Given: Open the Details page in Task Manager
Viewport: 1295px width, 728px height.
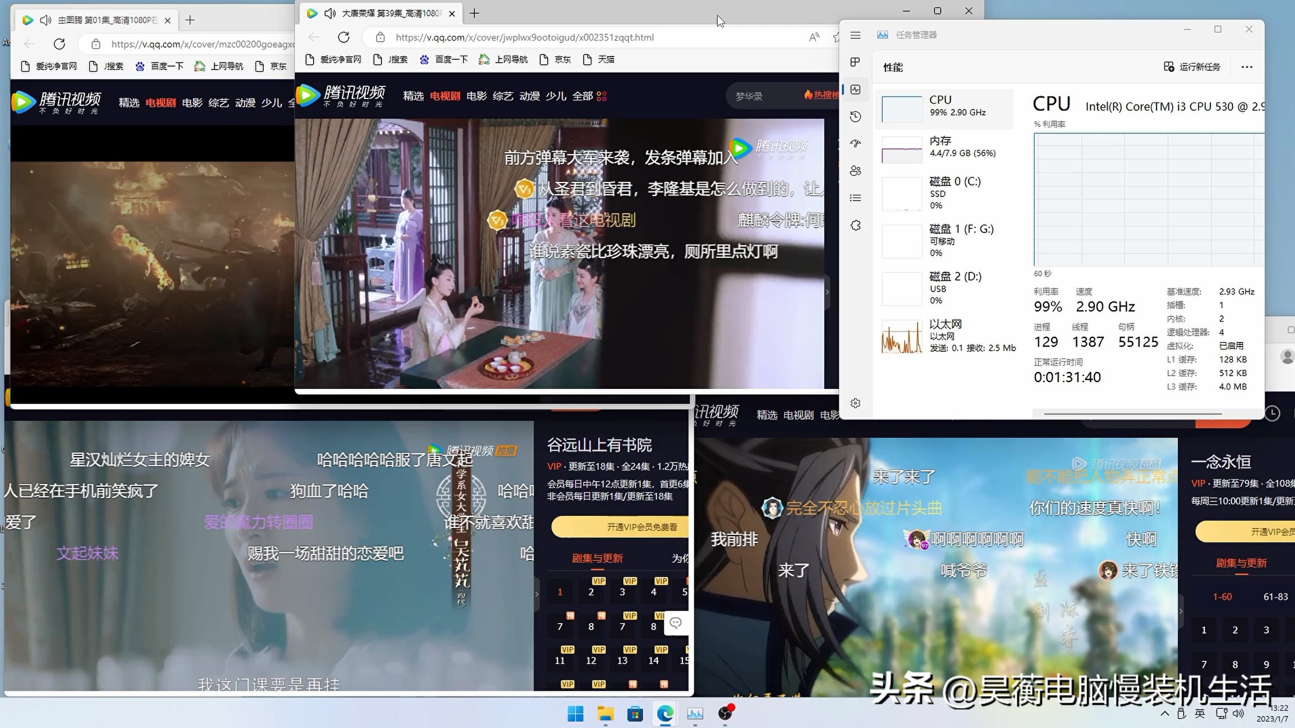Looking at the screenshot, I should 856,198.
